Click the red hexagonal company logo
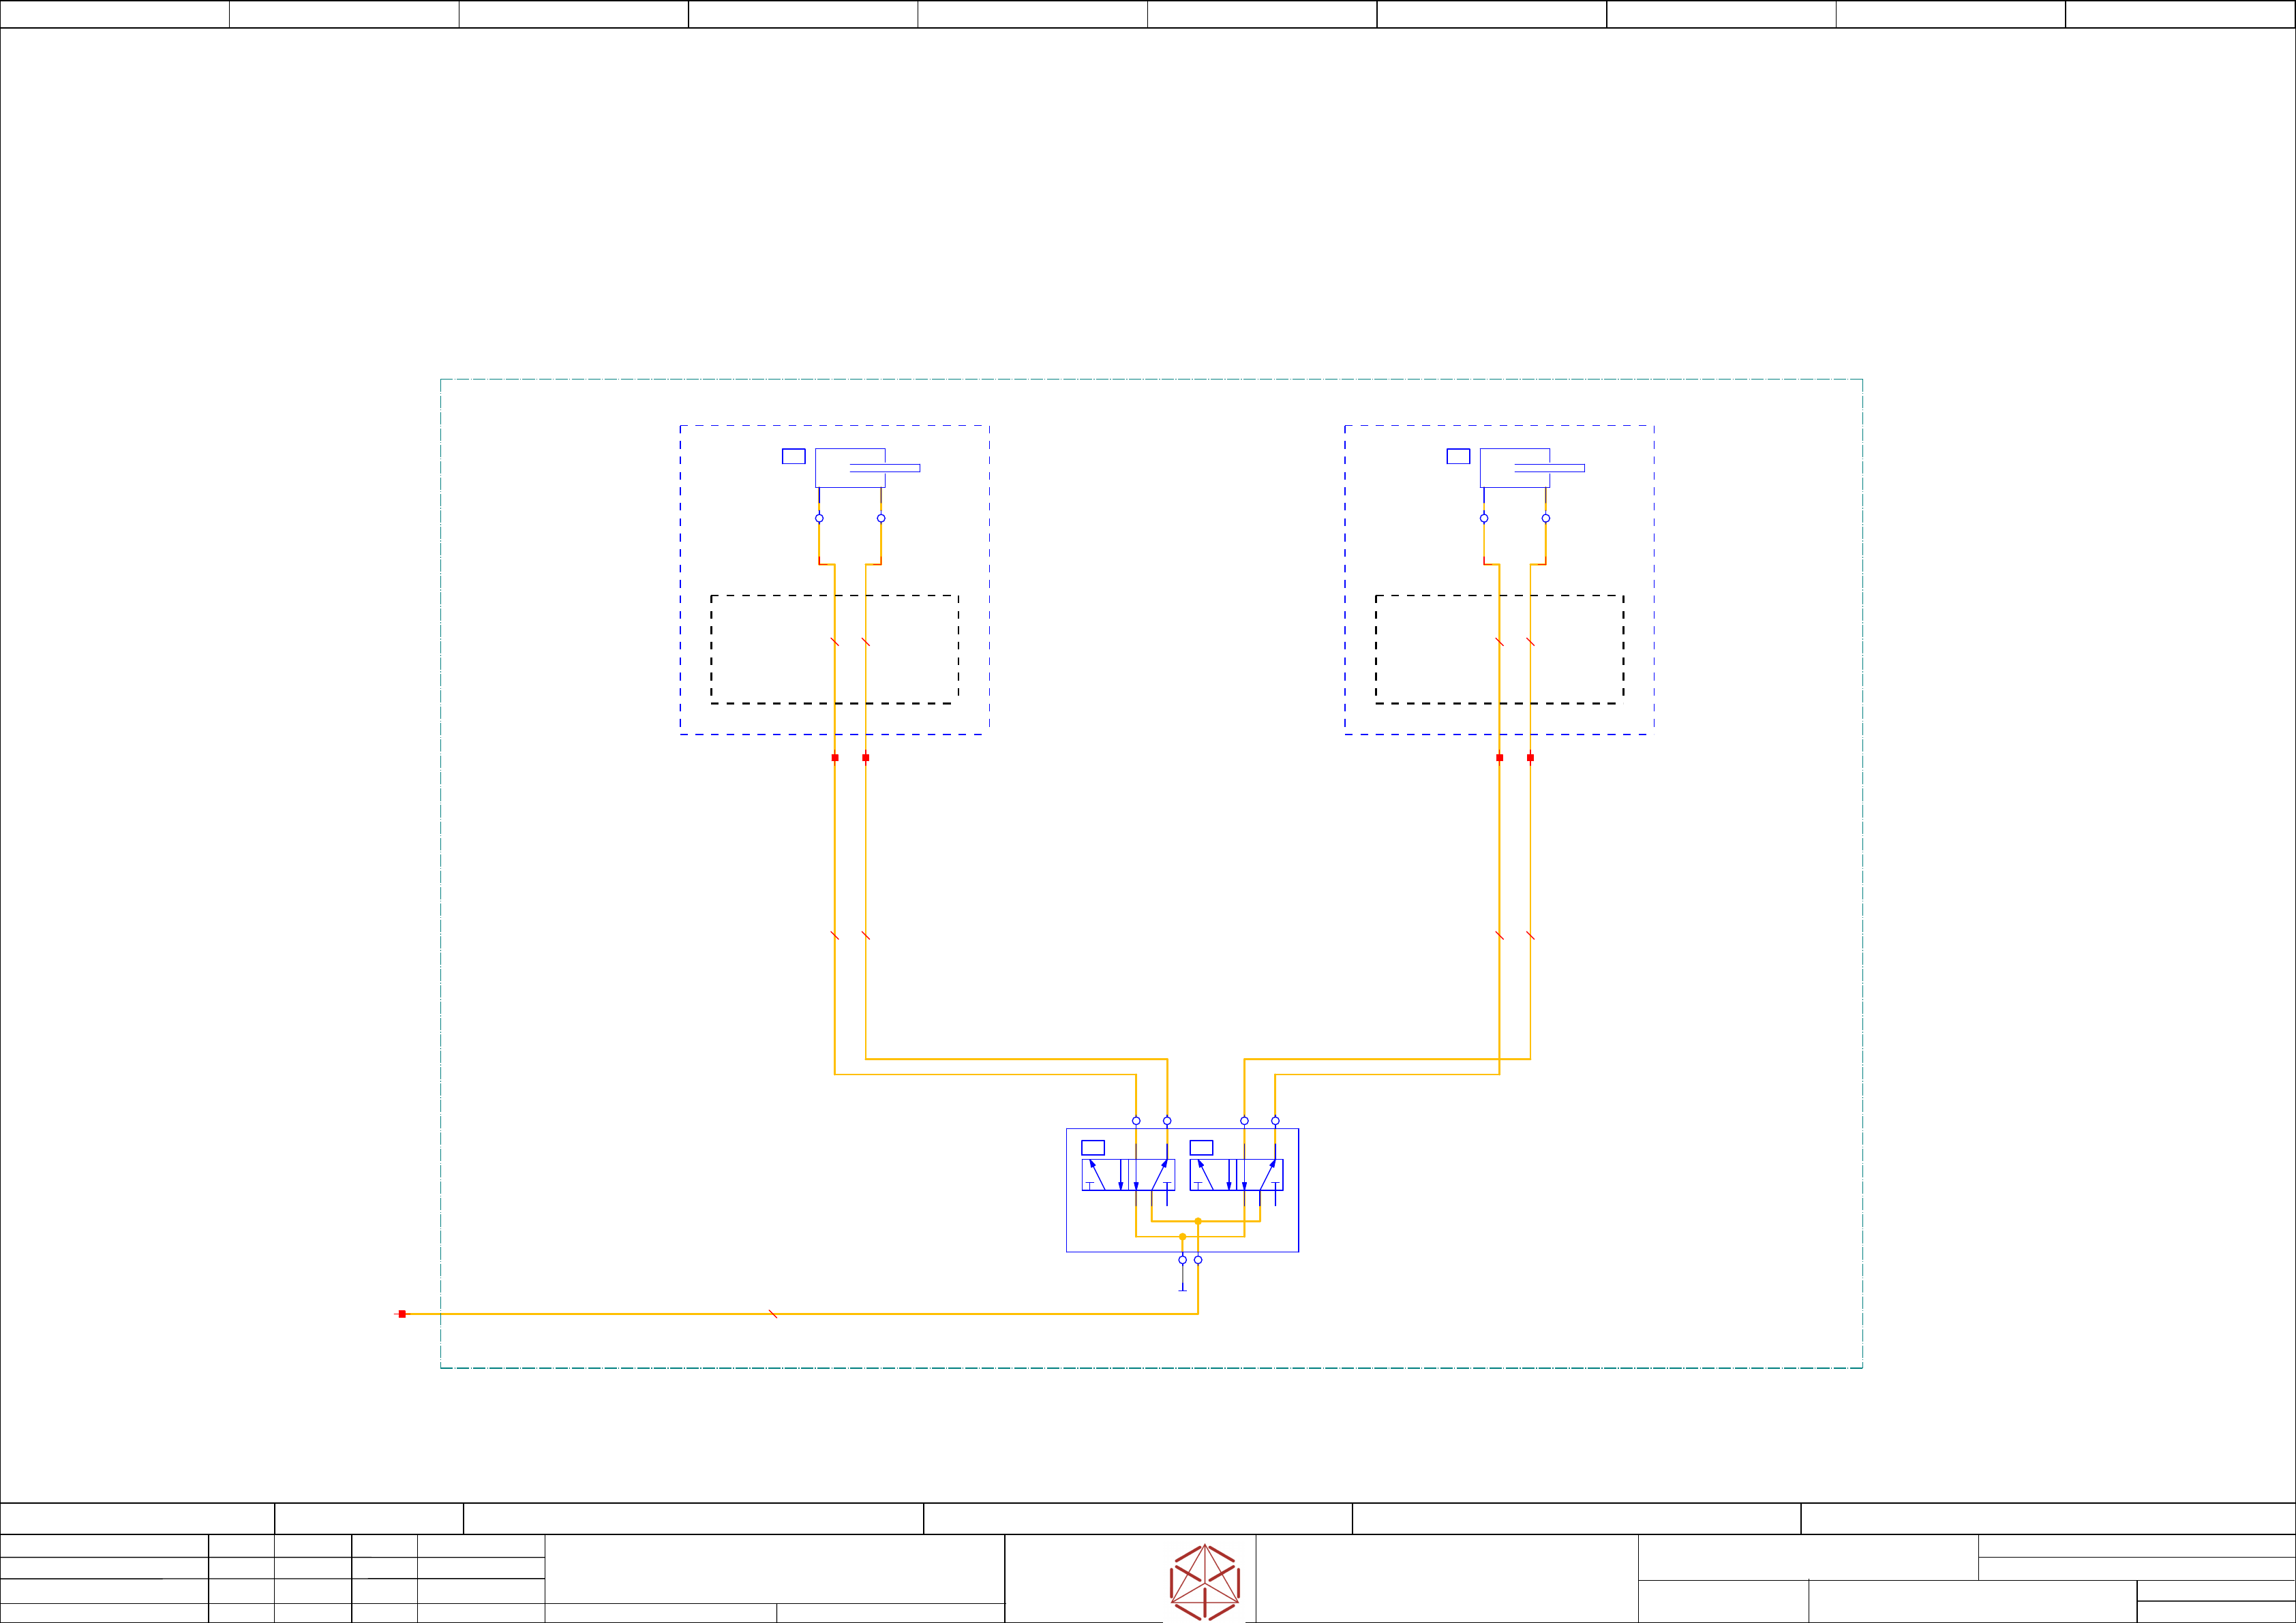 point(1205,1582)
